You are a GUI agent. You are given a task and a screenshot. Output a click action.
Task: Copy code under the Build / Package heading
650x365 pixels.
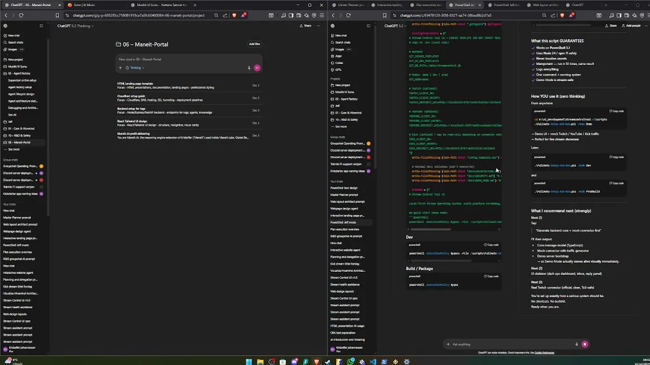coord(491,276)
